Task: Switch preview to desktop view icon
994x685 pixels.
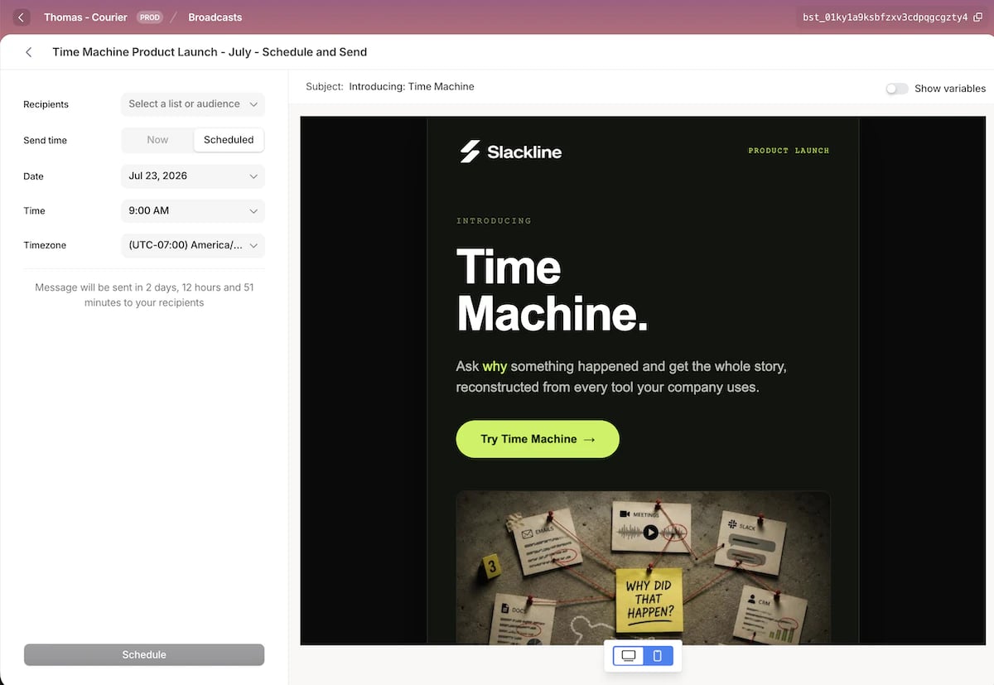Action: pyautogui.click(x=629, y=656)
